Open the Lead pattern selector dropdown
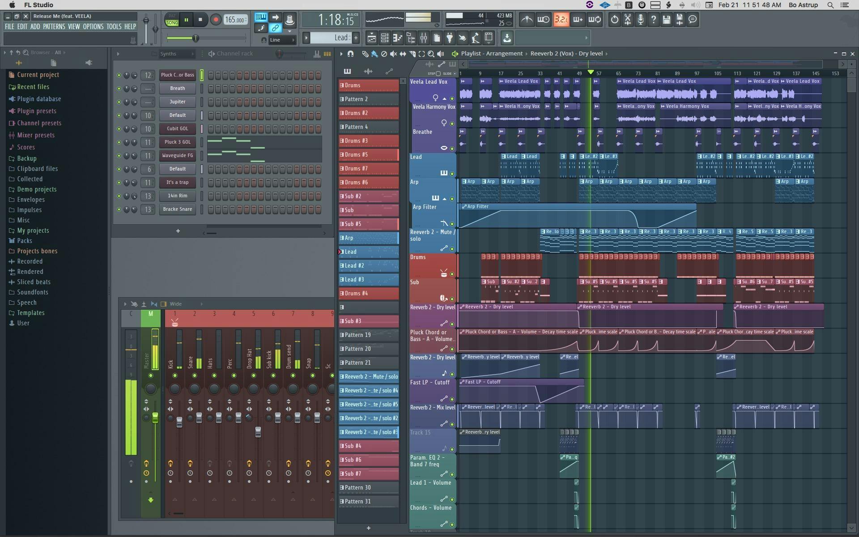 point(331,38)
